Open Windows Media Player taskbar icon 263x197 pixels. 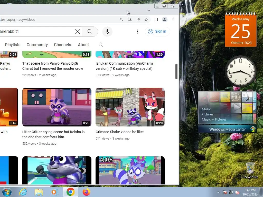54,192
